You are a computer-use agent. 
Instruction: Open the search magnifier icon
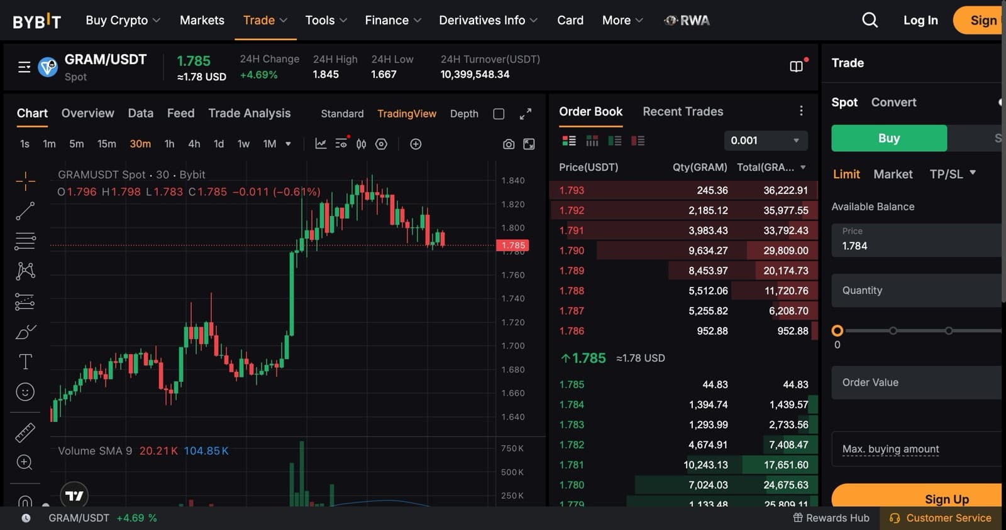click(x=870, y=20)
